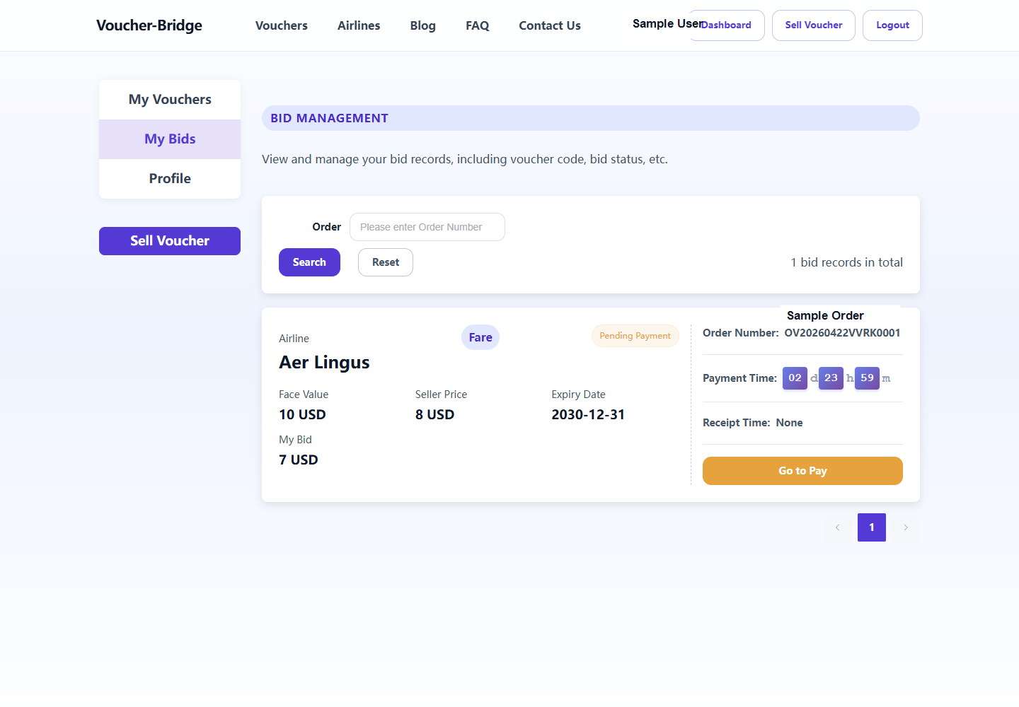Click the previous page arrow
This screenshot has height=707, width=1019.
838,527
